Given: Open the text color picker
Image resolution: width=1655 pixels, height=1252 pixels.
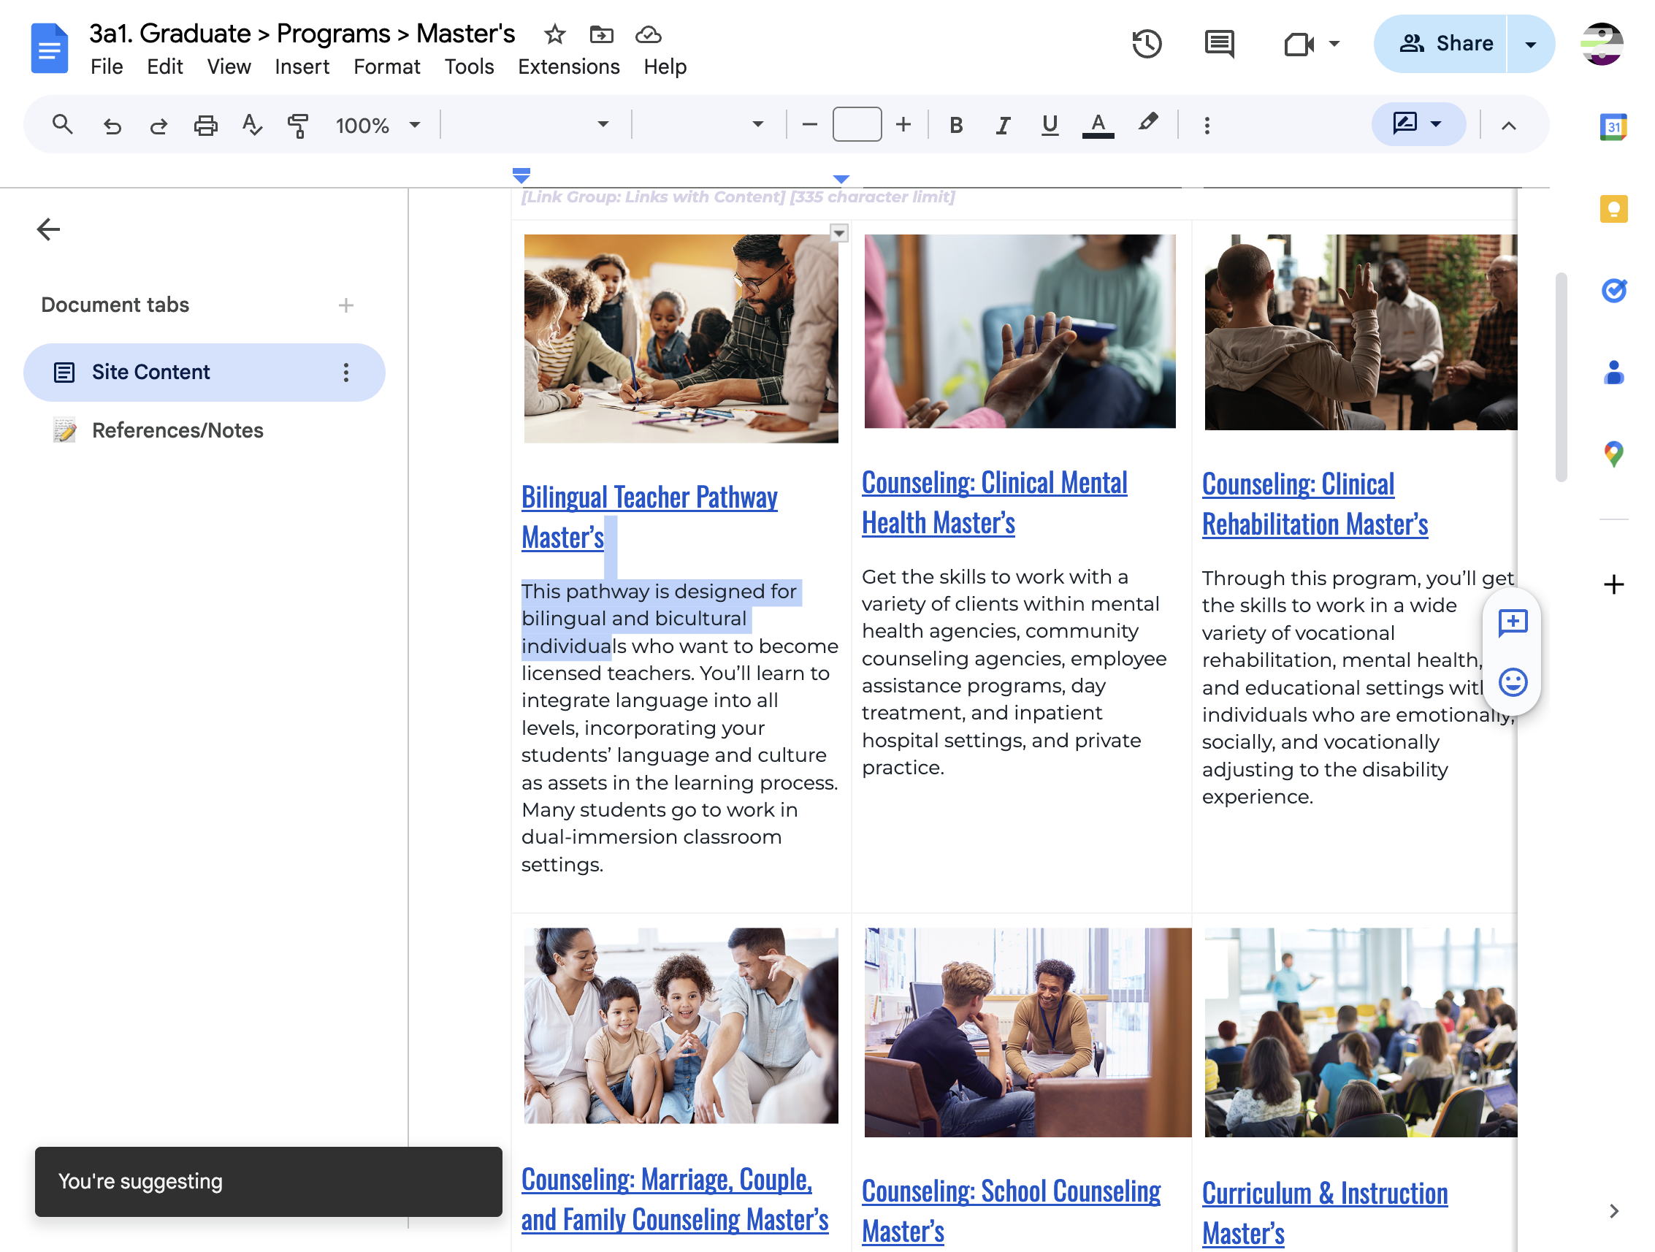Looking at the screenshot, I should click(x=1098, y=125).
